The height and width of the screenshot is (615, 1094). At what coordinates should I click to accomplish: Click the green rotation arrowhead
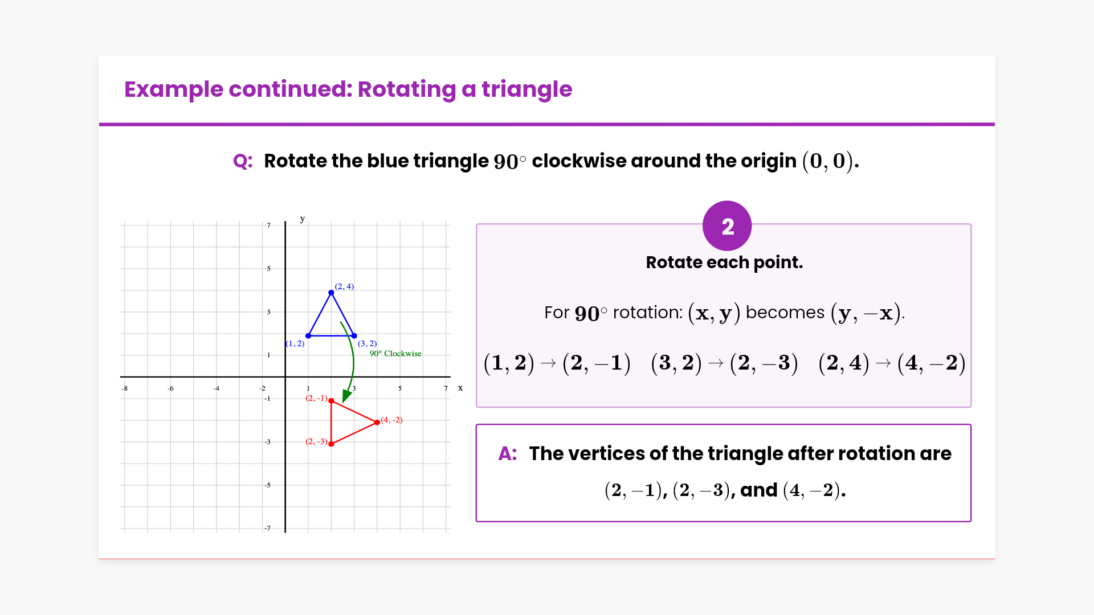click(x=346, y=396)
